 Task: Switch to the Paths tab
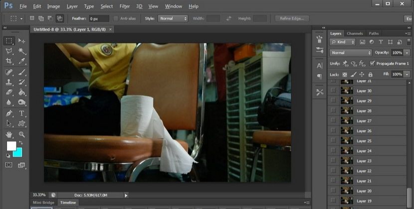374,33
